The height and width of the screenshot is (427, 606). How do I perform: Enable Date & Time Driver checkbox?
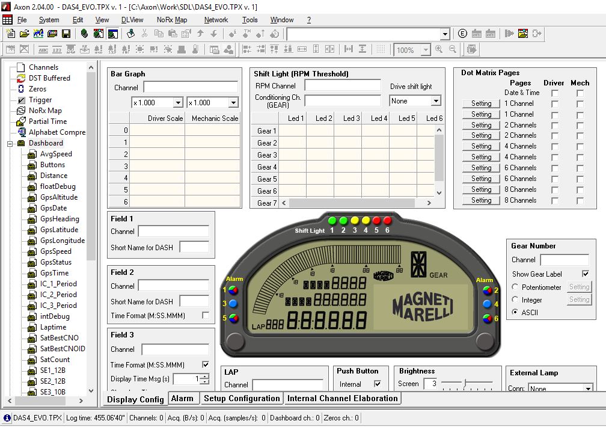(x=555, y=93)
